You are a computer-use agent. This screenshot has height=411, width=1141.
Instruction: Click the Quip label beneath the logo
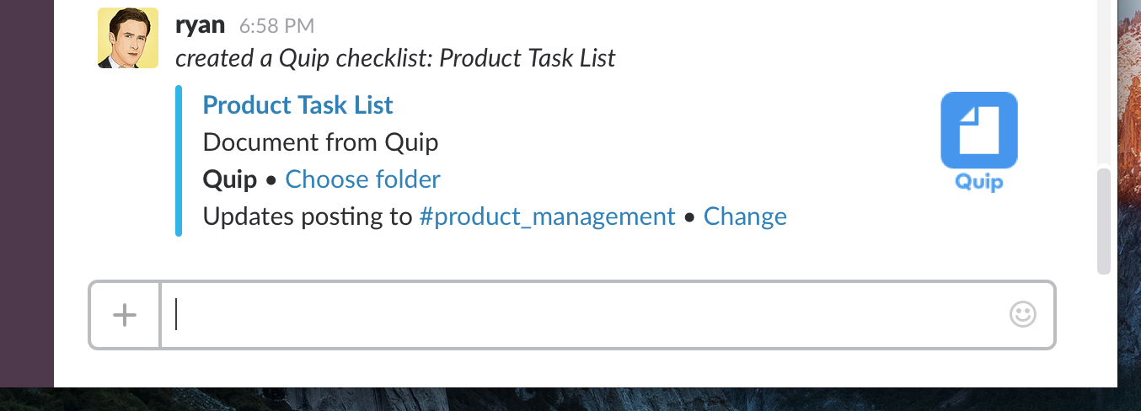coord(978,182)
